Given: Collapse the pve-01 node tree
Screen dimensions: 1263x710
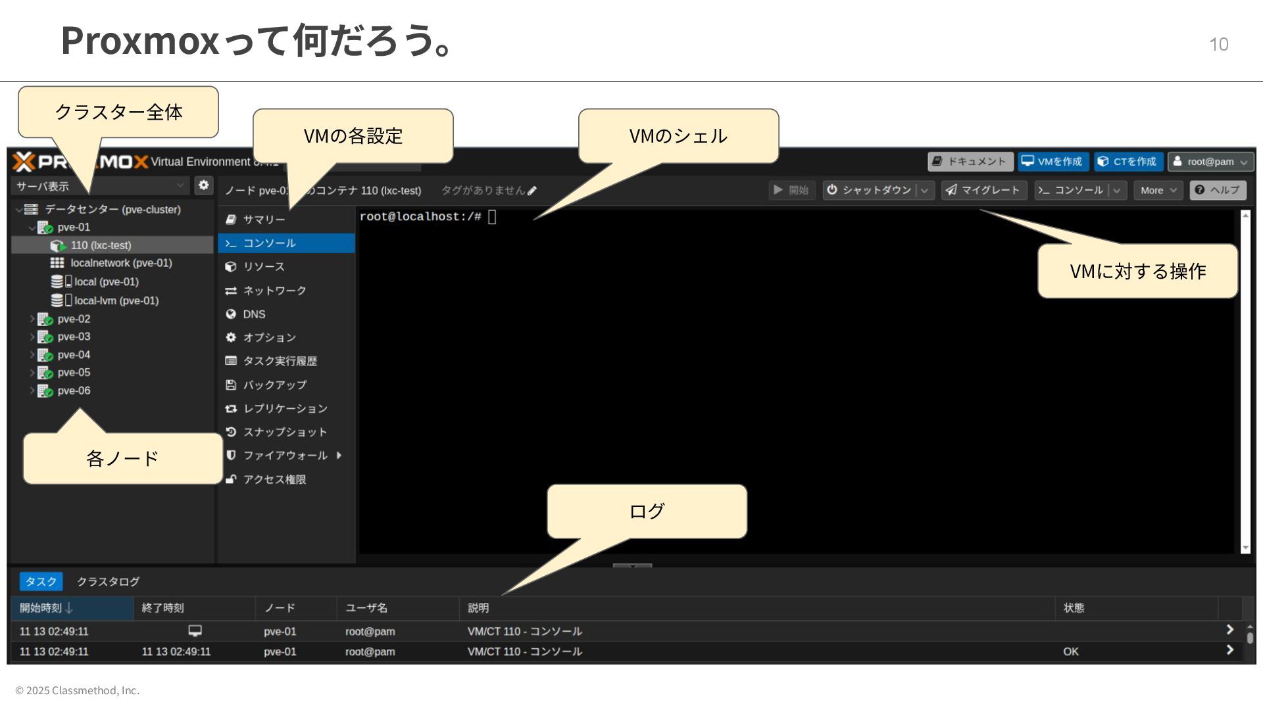Looking at the screenshot, I should coord(32,227).
